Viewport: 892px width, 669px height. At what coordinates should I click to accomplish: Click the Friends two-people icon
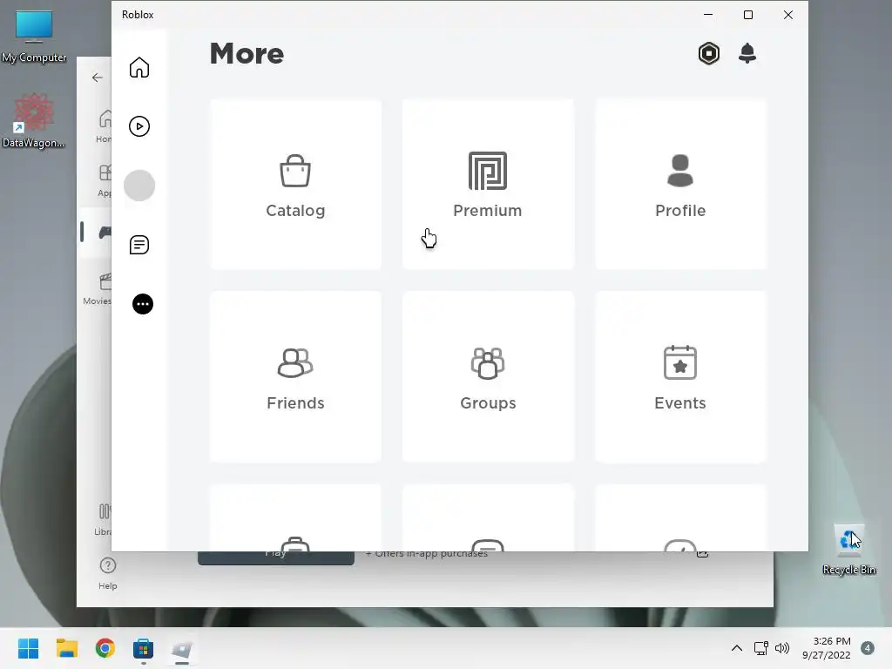point(295,363)
